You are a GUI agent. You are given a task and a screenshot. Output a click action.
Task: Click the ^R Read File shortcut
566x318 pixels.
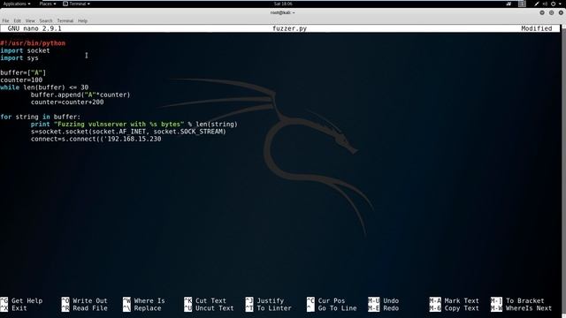tap(85, 308)
